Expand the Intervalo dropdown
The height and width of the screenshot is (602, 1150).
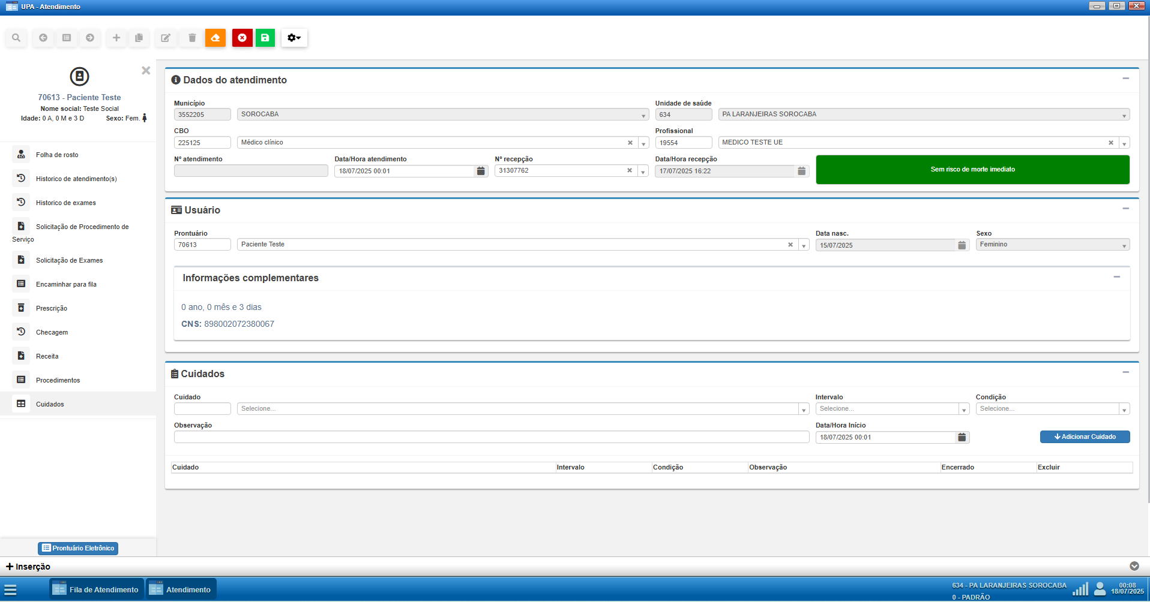964,410
